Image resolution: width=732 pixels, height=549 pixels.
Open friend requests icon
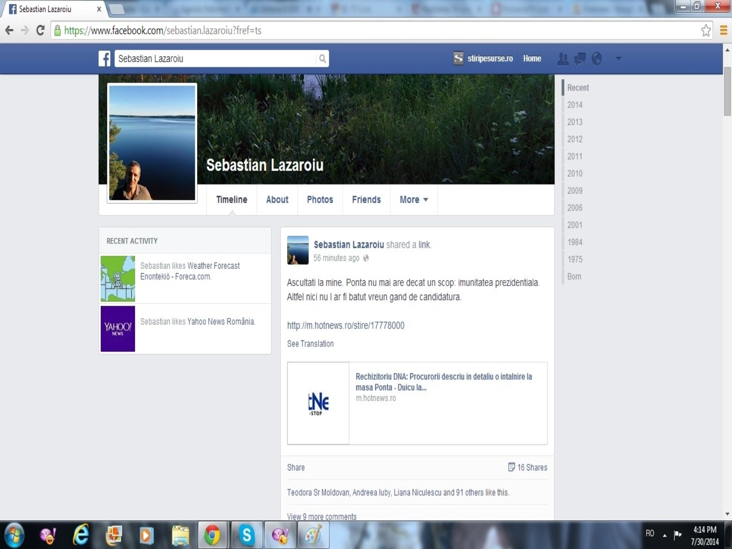click(563, 59)
